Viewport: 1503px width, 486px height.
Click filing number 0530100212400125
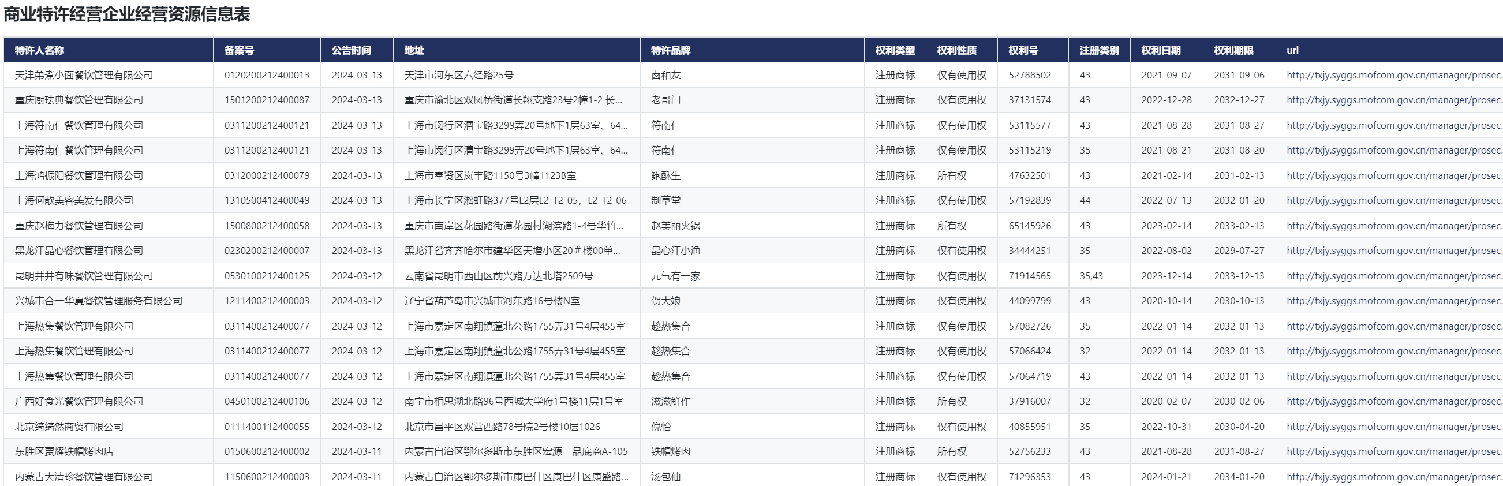click(267, 276)
